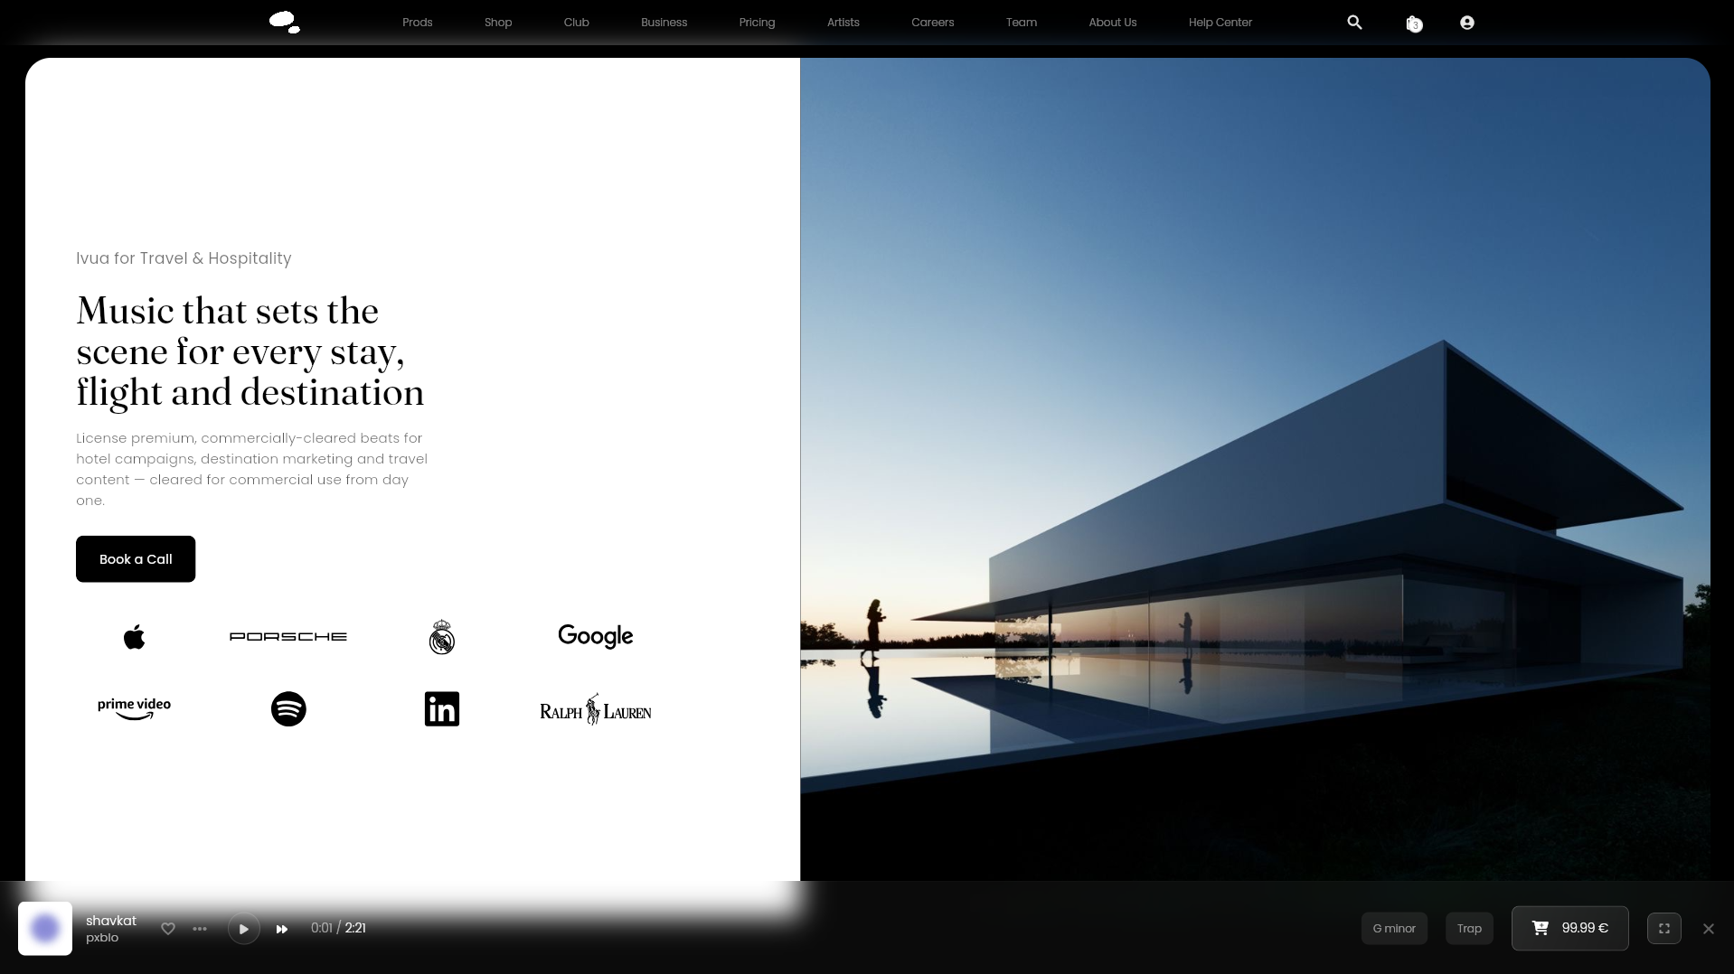1734x974 pixels.
Task: Open the three-dots track options
Action: tap(200, 929)
